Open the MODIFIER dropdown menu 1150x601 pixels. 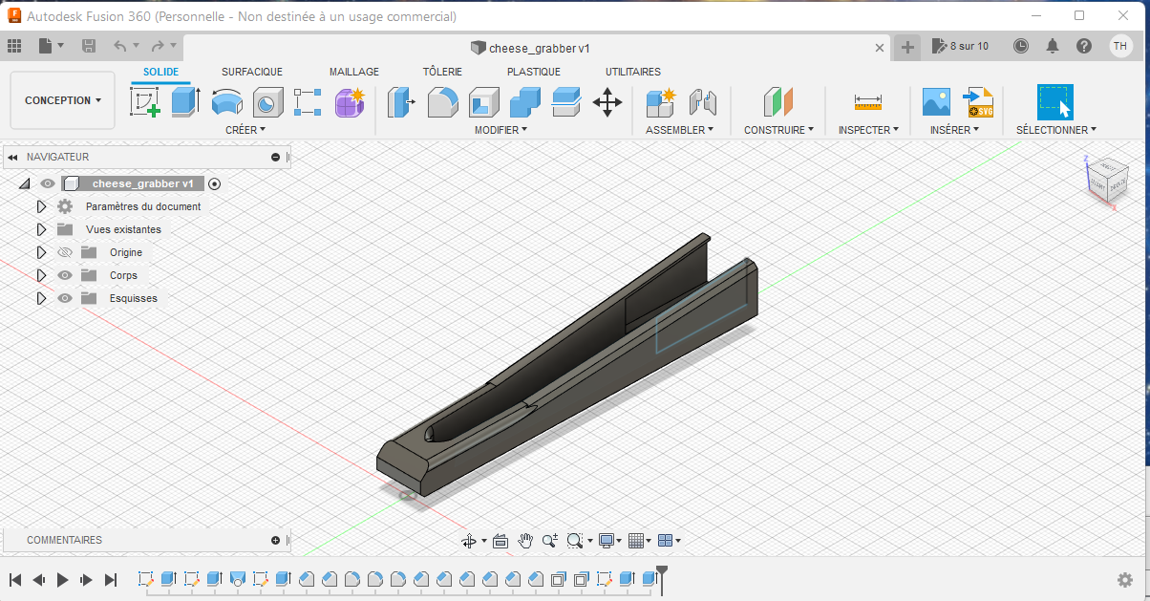(500, 130)
